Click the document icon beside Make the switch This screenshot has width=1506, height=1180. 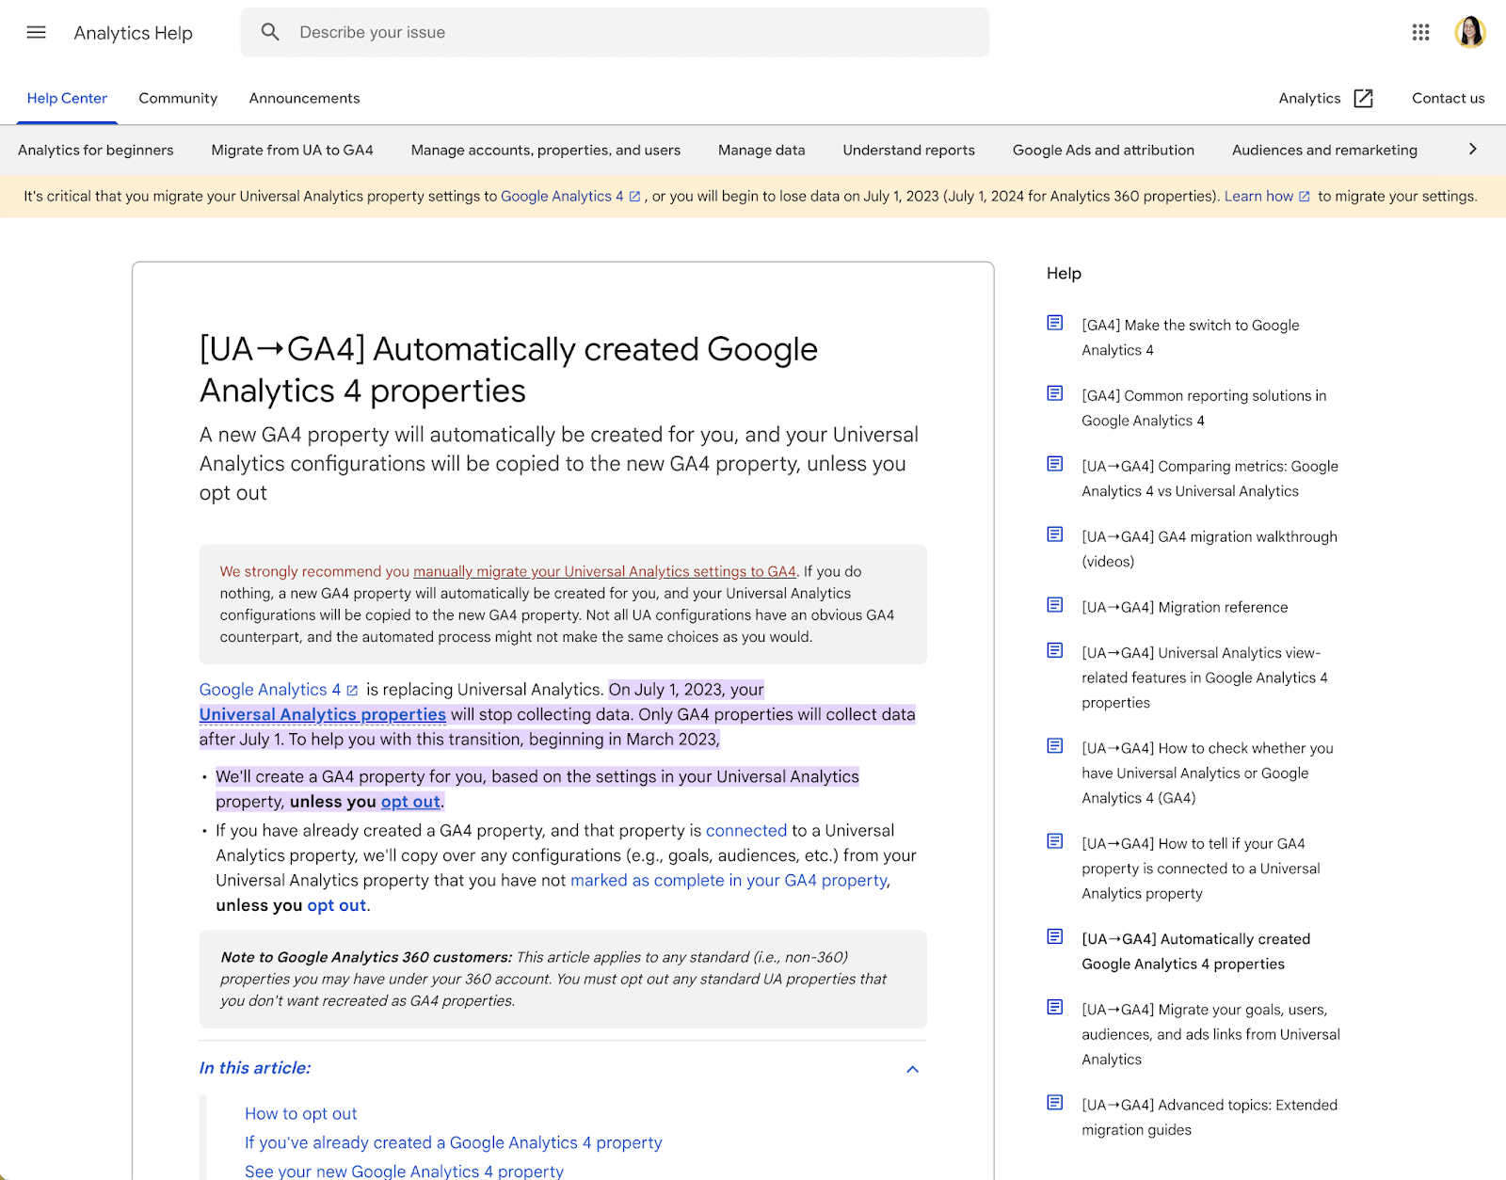[x=1055, y=323]
